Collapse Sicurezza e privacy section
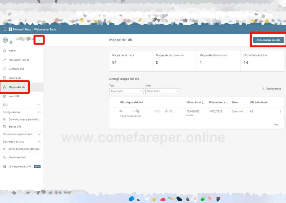This screenshot has width=286, height=203. 22,142
